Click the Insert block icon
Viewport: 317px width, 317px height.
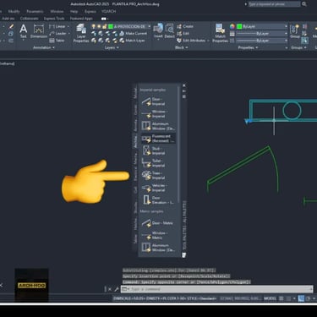[158, 31]
